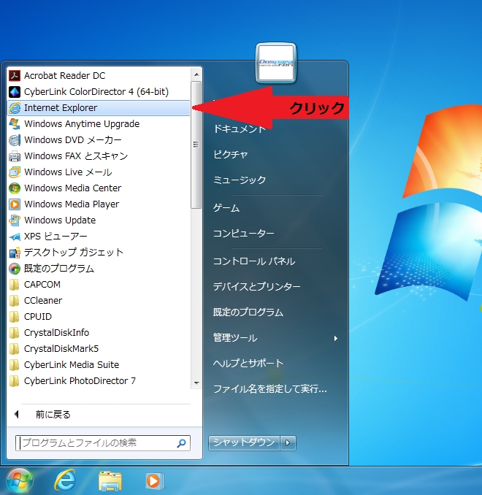Open デバイスとプリンター
This screenshot has height=495, width=482.
point(257,287)
